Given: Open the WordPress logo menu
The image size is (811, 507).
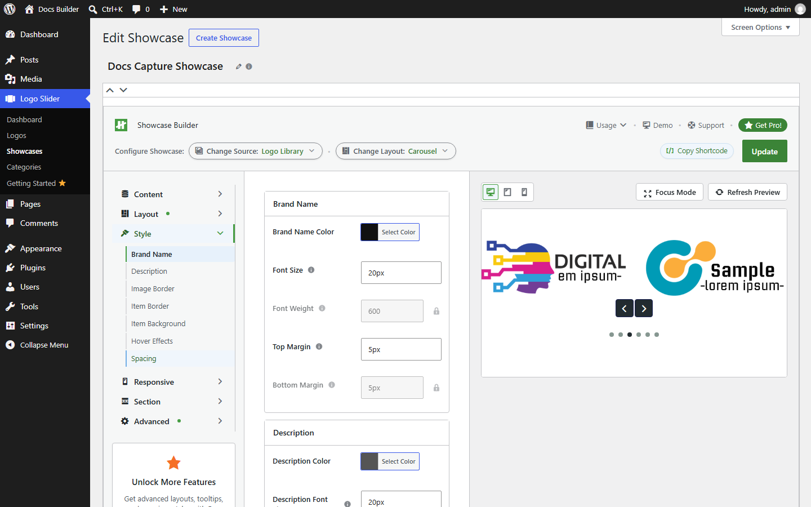Looking at the screenshot, I should [10, 9].
